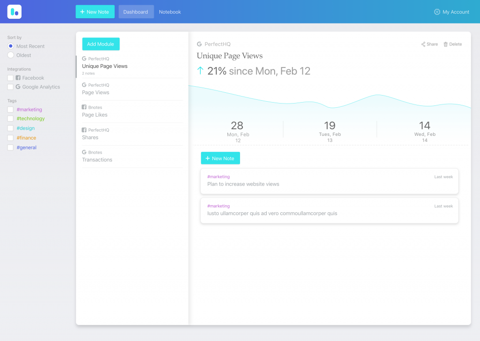Open the Dashboard tab
Image resolution: width=480 pixels, height=341 pixels.
(136, 12)
